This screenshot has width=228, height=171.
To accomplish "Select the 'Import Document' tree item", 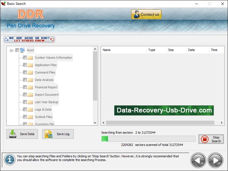I will click(47, 95).
